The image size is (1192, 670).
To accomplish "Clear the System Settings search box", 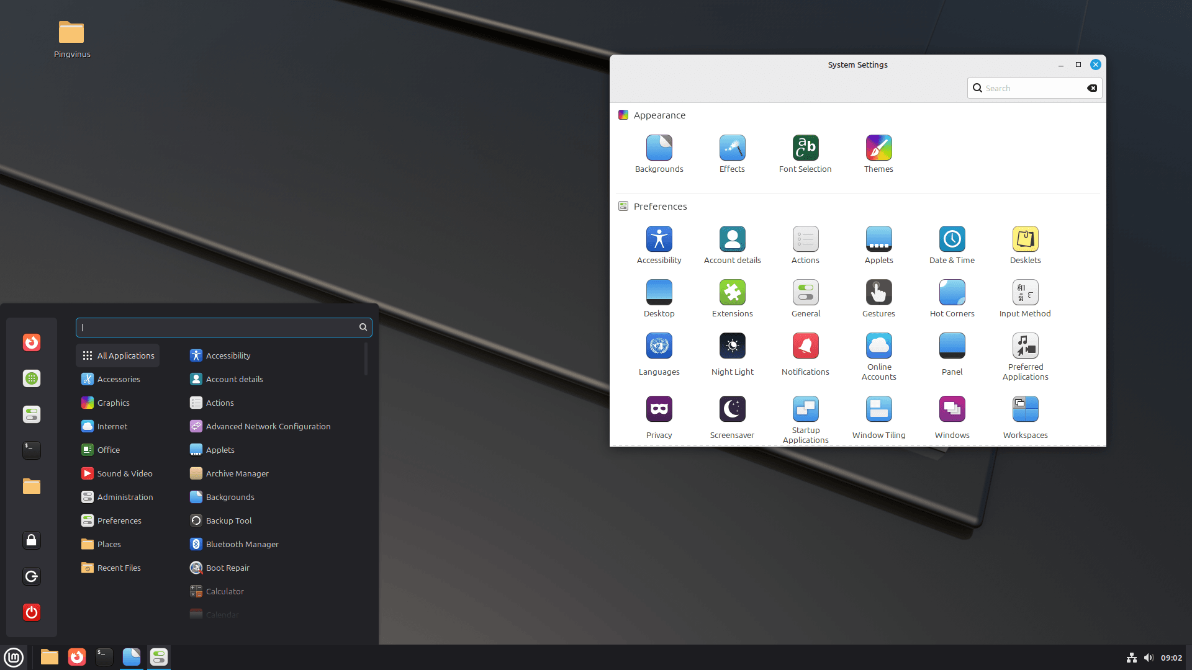I will 1092,88.
